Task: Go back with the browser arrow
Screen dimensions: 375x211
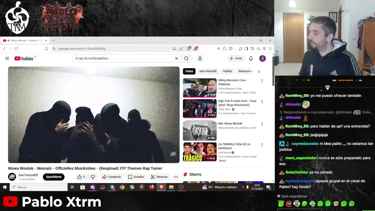Action: pyautogui.click(x=4, y=49)
